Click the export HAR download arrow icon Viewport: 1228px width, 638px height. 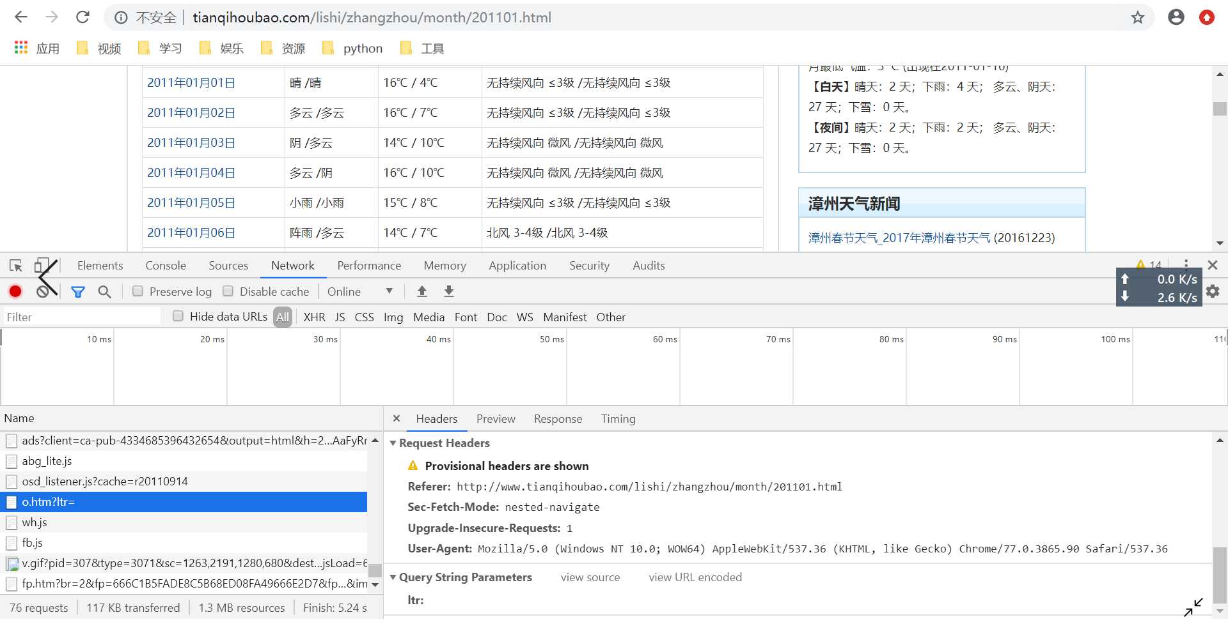449,291
